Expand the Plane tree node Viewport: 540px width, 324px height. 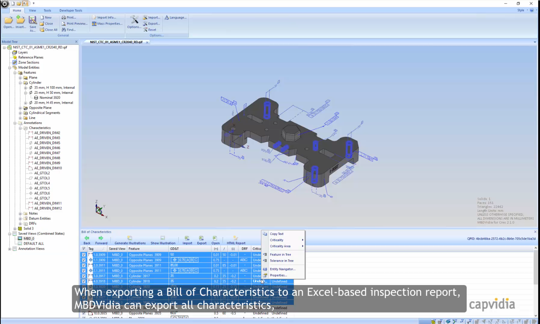20,78
